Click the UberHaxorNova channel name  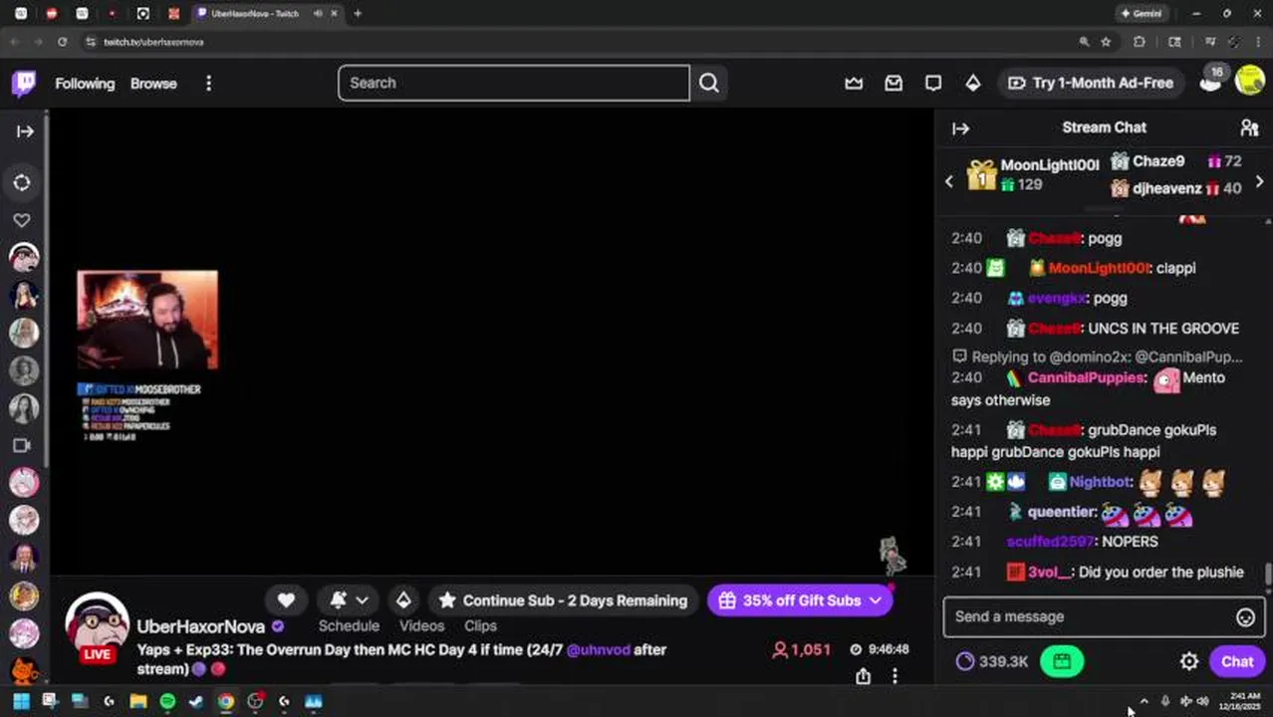click(x=200, y=626)
